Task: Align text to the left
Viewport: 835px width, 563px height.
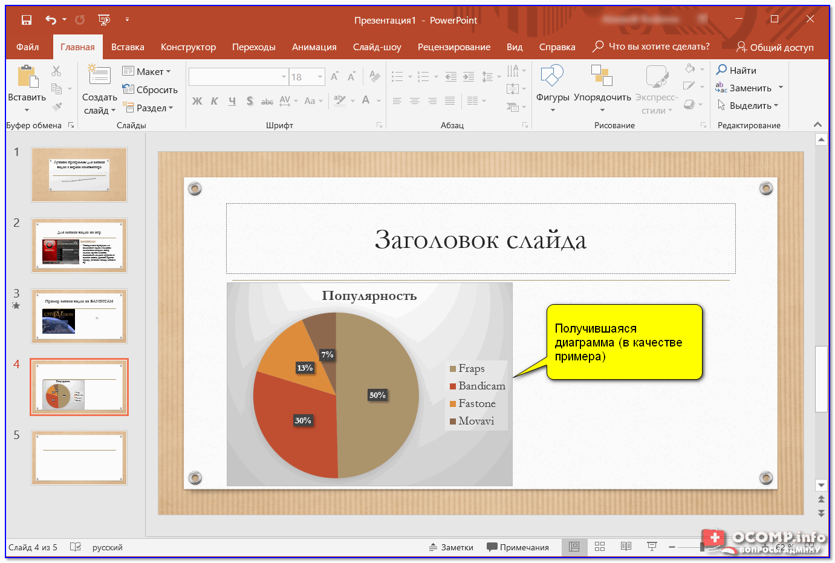Action: coord(397,101)
